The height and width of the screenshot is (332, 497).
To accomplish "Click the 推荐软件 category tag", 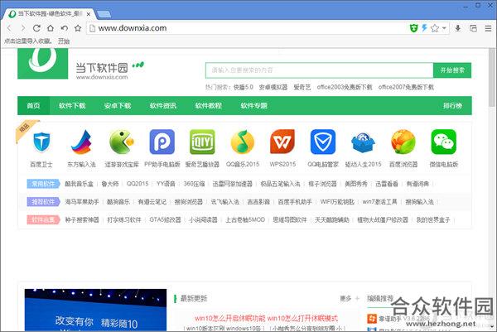I will click(43, 202).
